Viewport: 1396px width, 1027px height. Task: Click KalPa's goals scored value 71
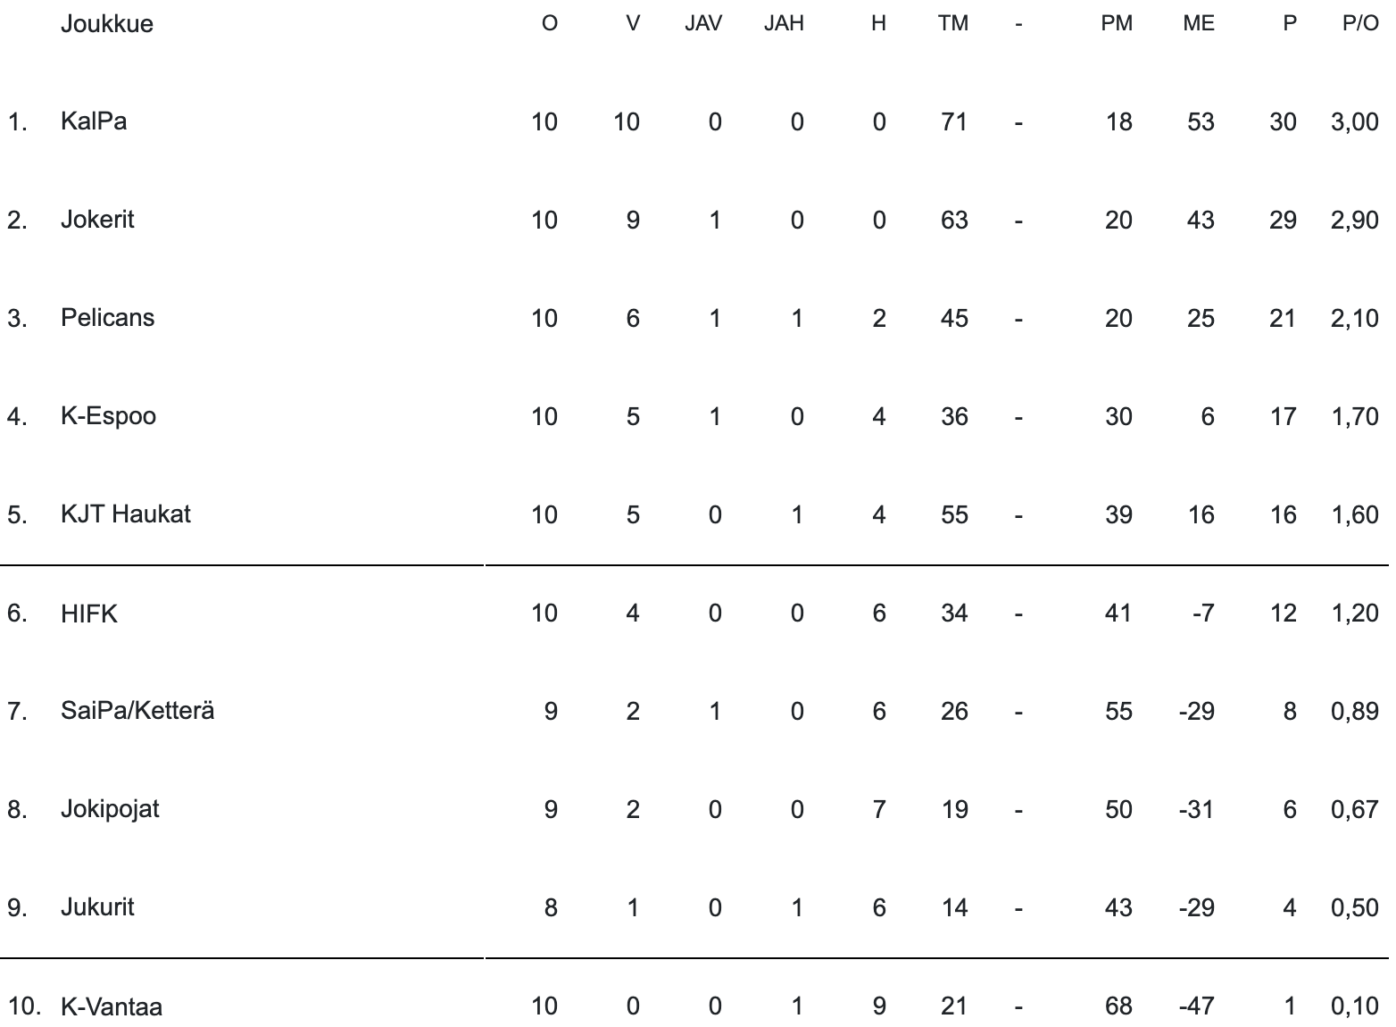(953, 121)
